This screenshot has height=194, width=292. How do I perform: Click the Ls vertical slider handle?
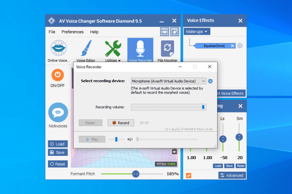(x=223, y=139)
